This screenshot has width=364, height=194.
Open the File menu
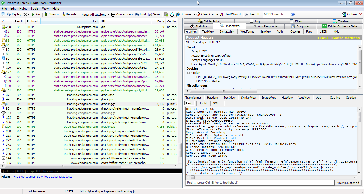pyautogui.click(x=4, y=9)
